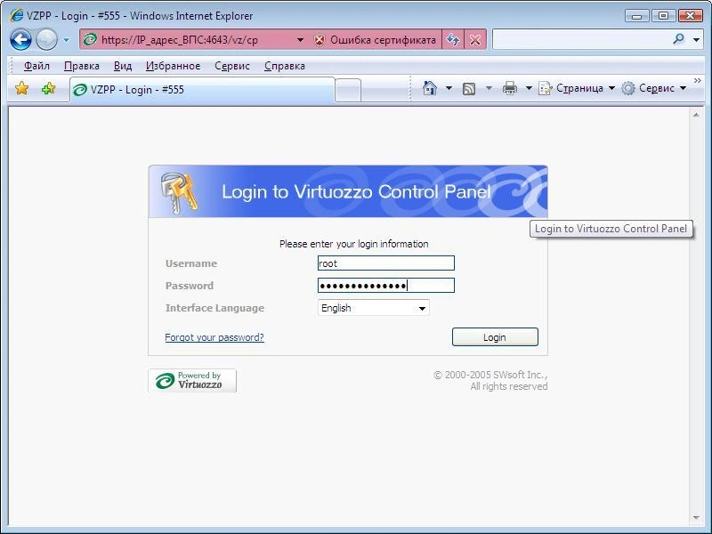Minimize the Internet Explorer window
Image resolution: width=712 pixels, height=534 pixels.
coord(637,16)
